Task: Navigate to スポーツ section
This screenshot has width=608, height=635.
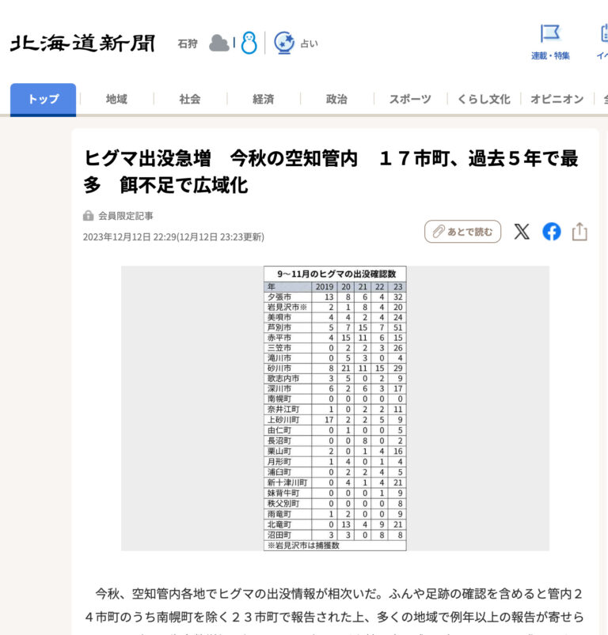Action: [x=410, y=100]
